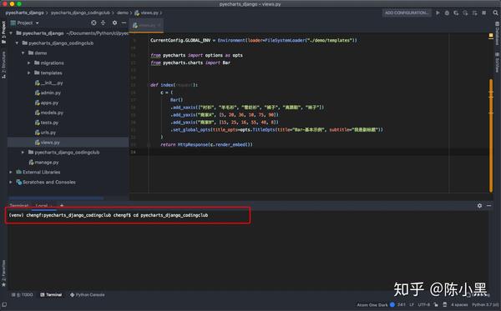This screenshot has height=311, width=501.
Task: Add a new terminal session with plus
Action: point(62,205)
